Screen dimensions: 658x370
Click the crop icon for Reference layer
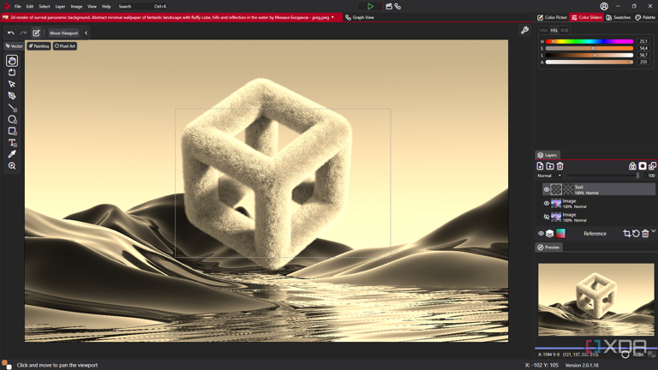coord(626,234)
